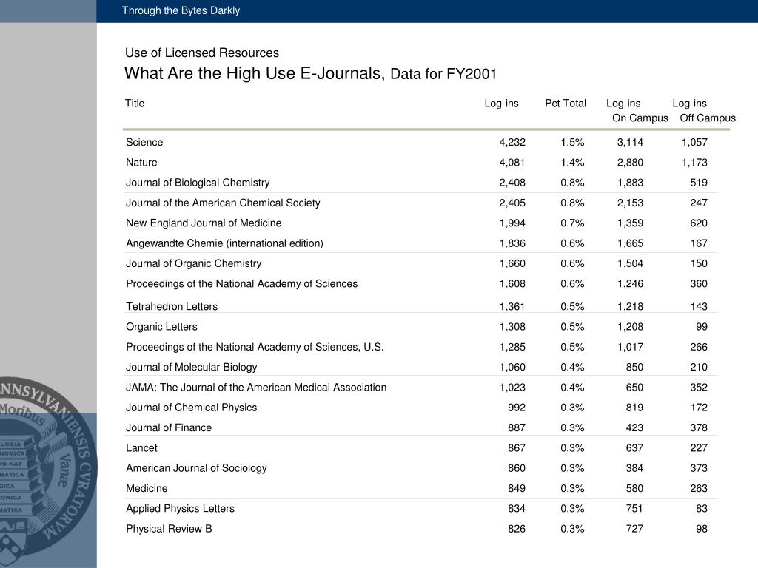Click the 'Pct Total' column header
The width and height of the screenshot is (758, 568).
click(x=566, y=103)
